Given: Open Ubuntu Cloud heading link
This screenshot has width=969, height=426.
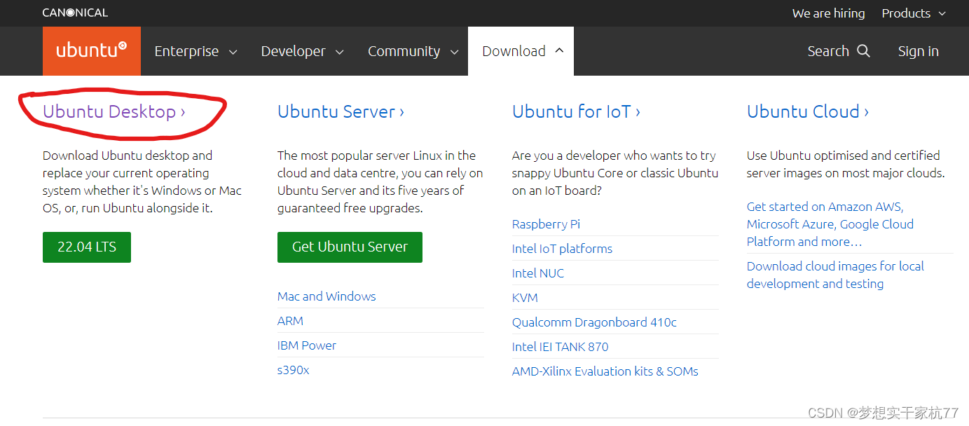Looking at the screenshot, I should [808, 111].
